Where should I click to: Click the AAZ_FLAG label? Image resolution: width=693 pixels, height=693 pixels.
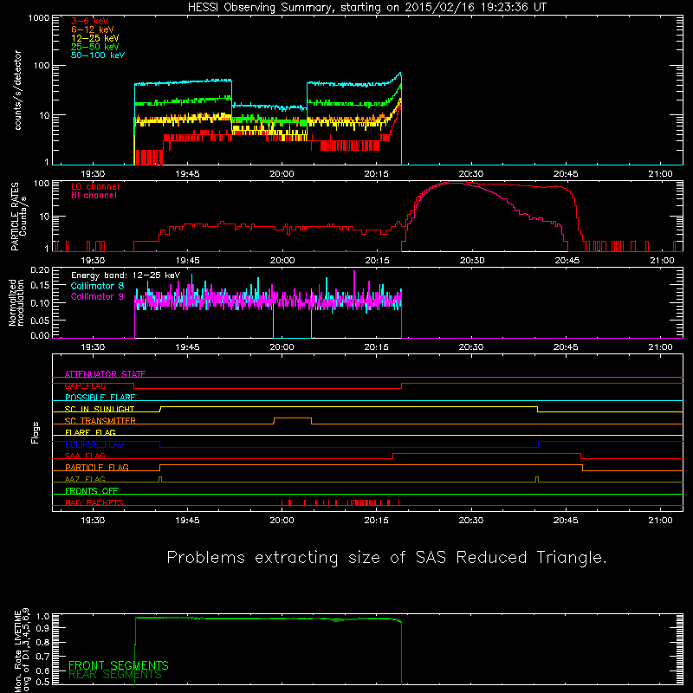click(x=85, y=479)
